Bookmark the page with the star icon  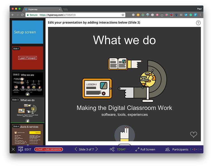(123, 15)
